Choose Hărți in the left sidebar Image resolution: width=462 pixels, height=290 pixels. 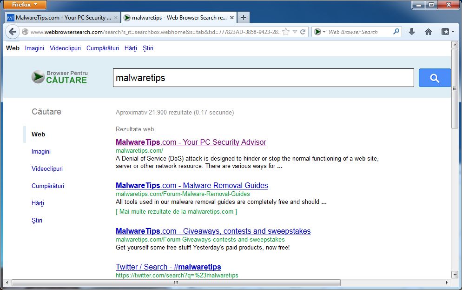[x=38, y=203]
